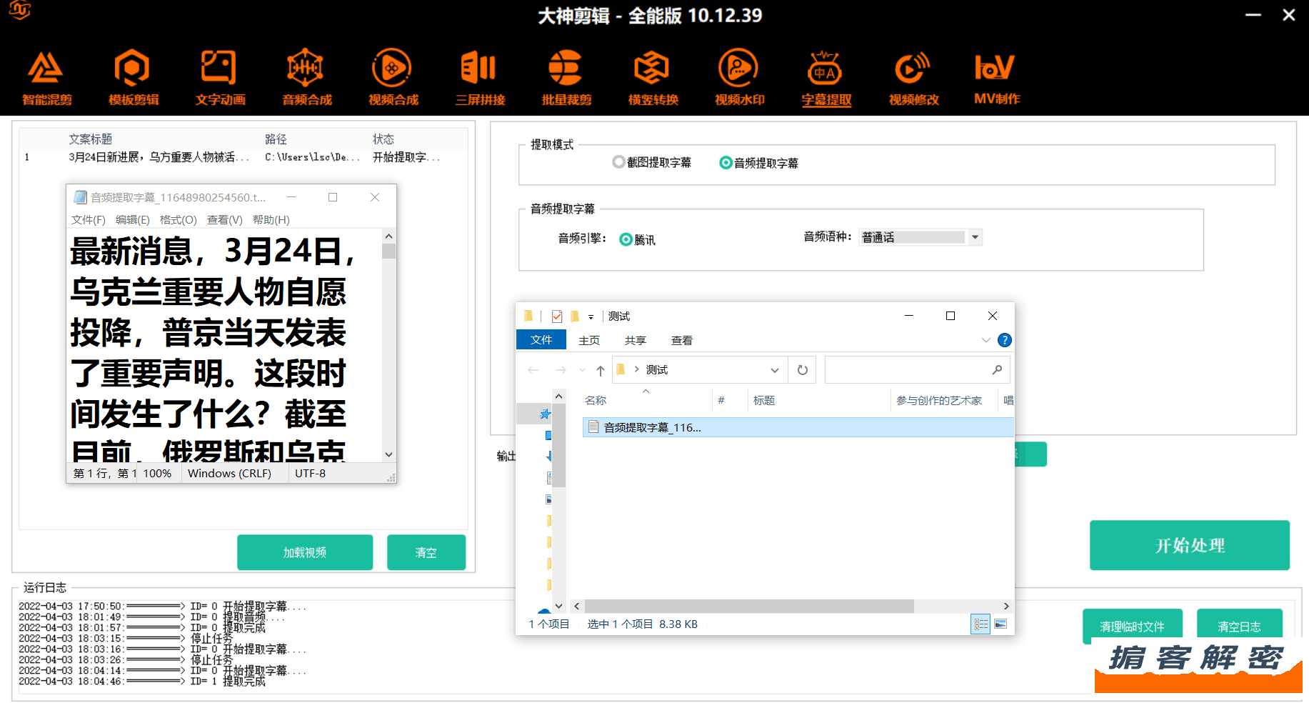The width and height of the screenshot is (1309, 703).
Task: Open the 批量裁剪 tool
Action: (x=566, y=78)
